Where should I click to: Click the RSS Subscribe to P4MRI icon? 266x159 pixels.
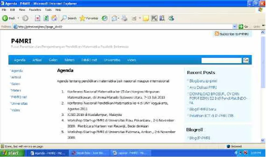click(x=217, y=34)
